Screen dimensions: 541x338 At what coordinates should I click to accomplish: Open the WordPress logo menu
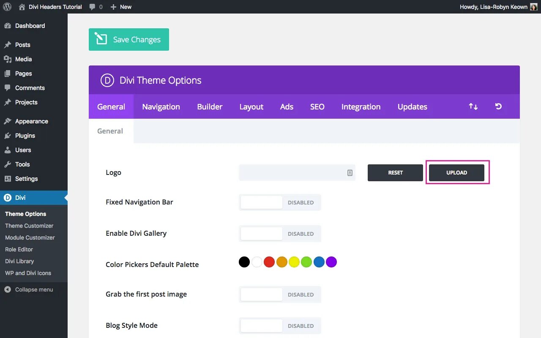tap(7, 7)
